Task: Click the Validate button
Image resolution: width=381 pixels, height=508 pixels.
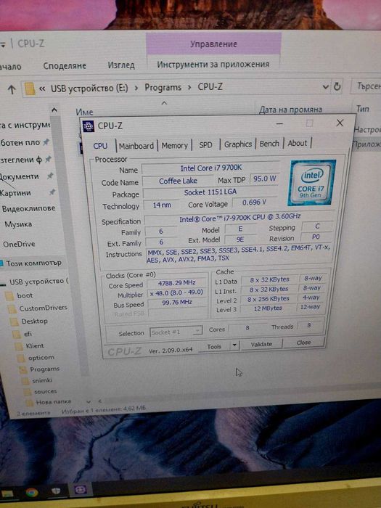Action: [261, 344]
